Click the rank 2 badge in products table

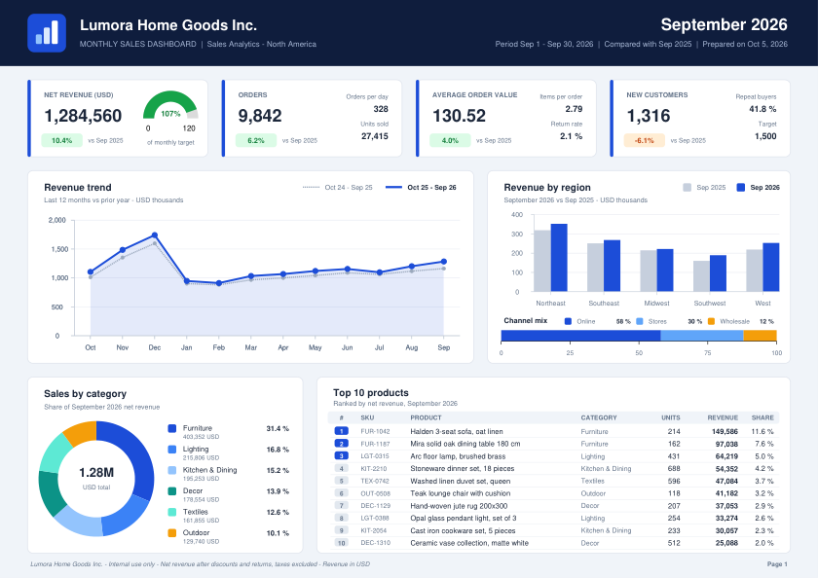[x=341, y=444]
